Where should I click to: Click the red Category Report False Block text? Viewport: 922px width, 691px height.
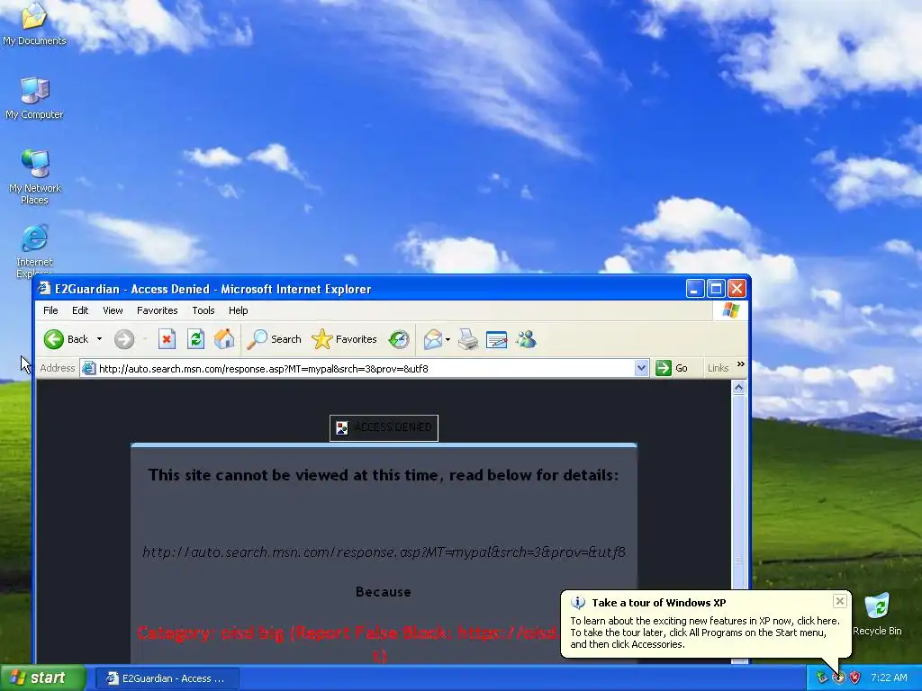click(x=348, y=643)
